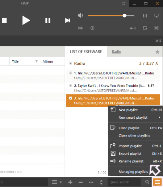
Task: Uncheck the checkbox for track 1
Action: 71,73
